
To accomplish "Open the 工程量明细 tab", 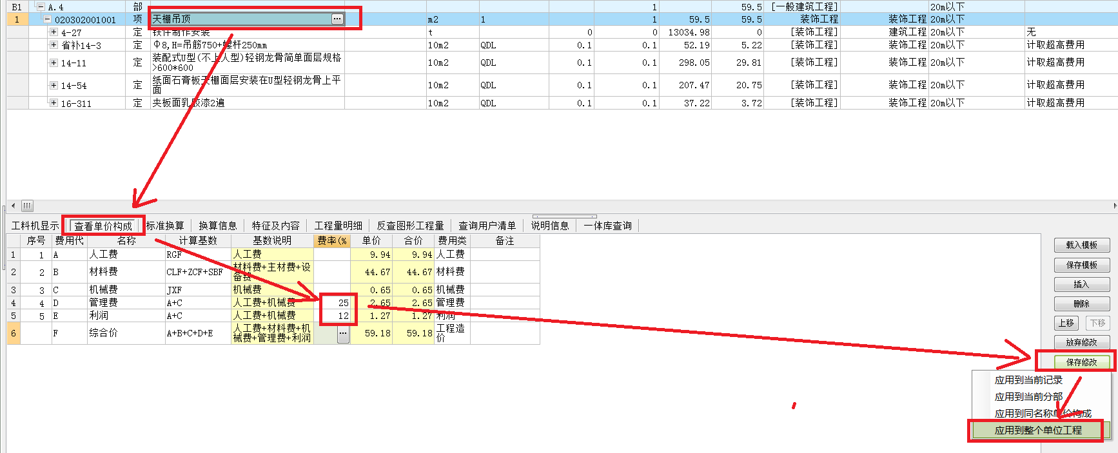I will click(x=338, y=226).
